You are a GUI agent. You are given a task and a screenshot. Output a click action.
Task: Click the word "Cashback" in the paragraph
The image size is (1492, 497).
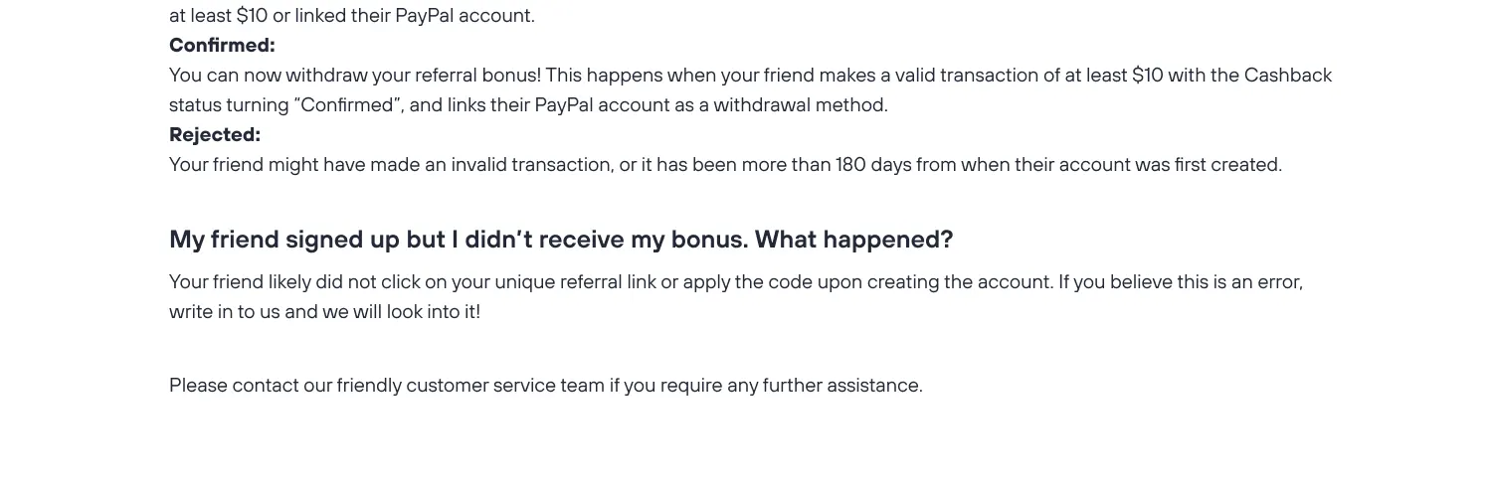(x=1287, y=76)
